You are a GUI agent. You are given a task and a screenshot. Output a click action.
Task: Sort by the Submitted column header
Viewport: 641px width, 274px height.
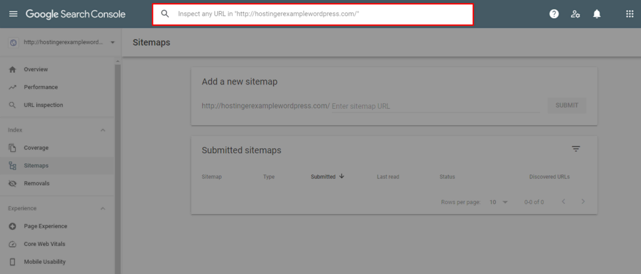323,177
